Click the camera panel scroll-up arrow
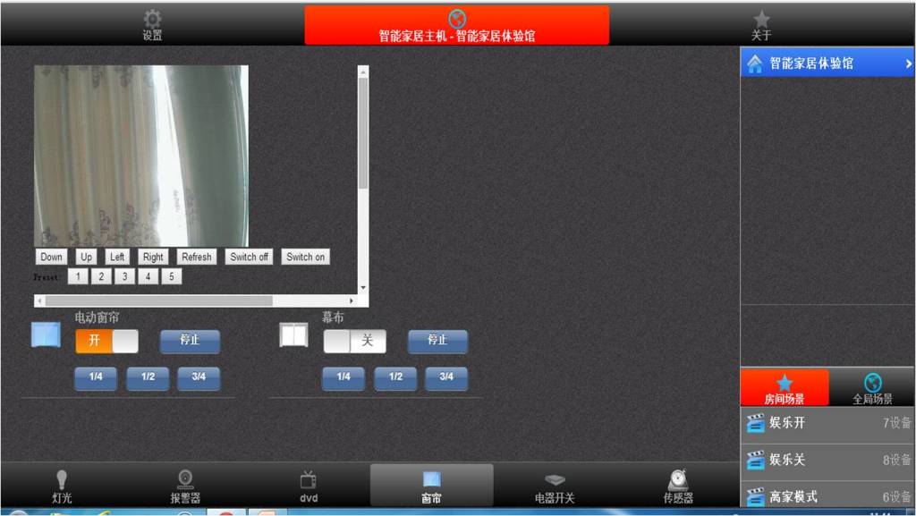The width and height of the screenshot is (916, 516). [x=363, y=71]
